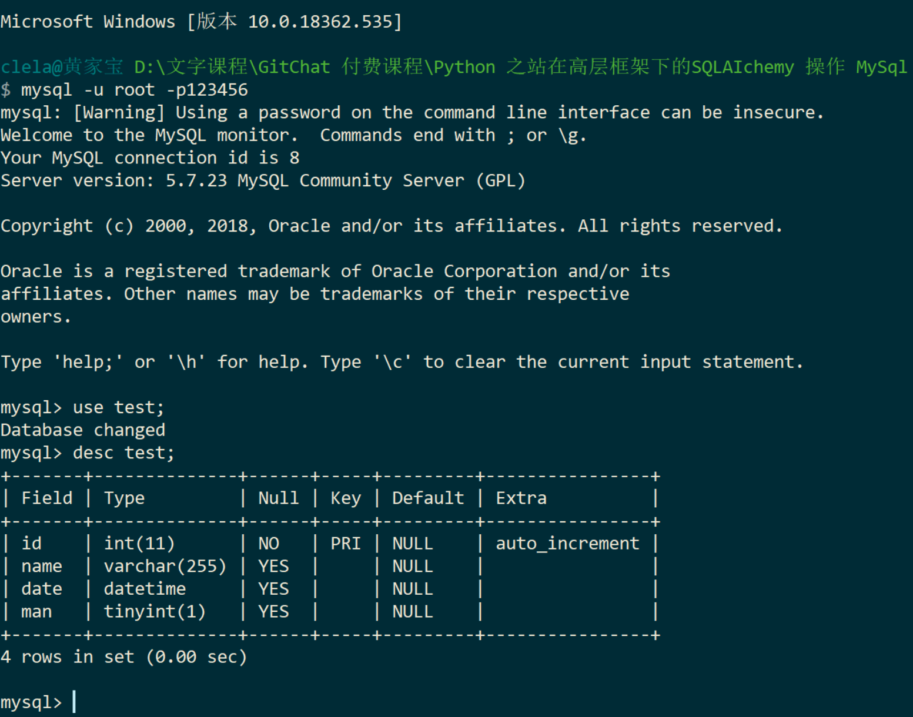Click the 'Database changed' message
The width and height of the screenshot is (913, 717).
pyautogui.click(x=83, y=430)
